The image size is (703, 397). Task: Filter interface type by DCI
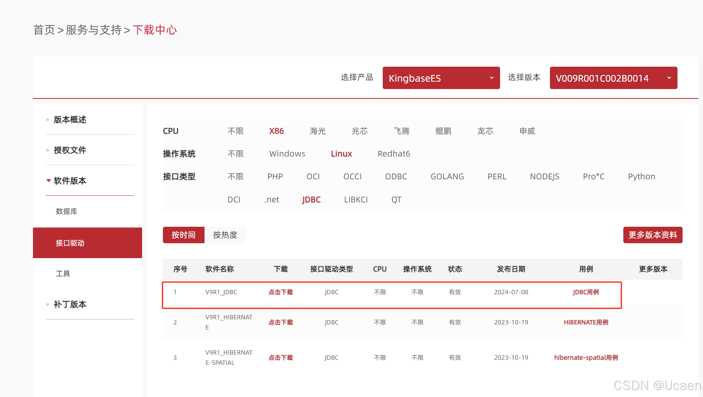tap(234, 200)
